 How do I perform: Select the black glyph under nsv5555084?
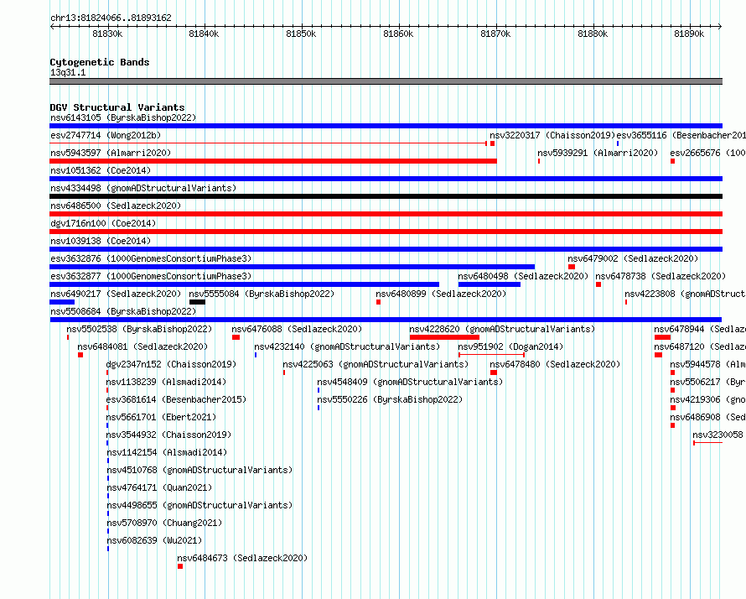click(x=198, y=302)
